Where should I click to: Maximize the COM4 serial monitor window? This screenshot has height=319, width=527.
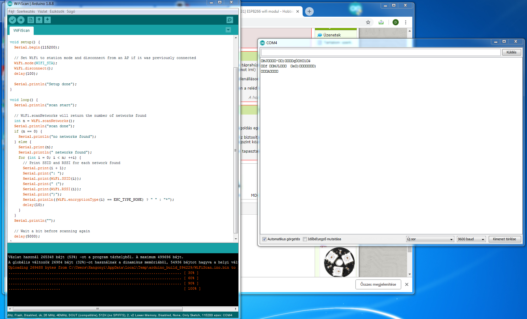coord(504,42)
